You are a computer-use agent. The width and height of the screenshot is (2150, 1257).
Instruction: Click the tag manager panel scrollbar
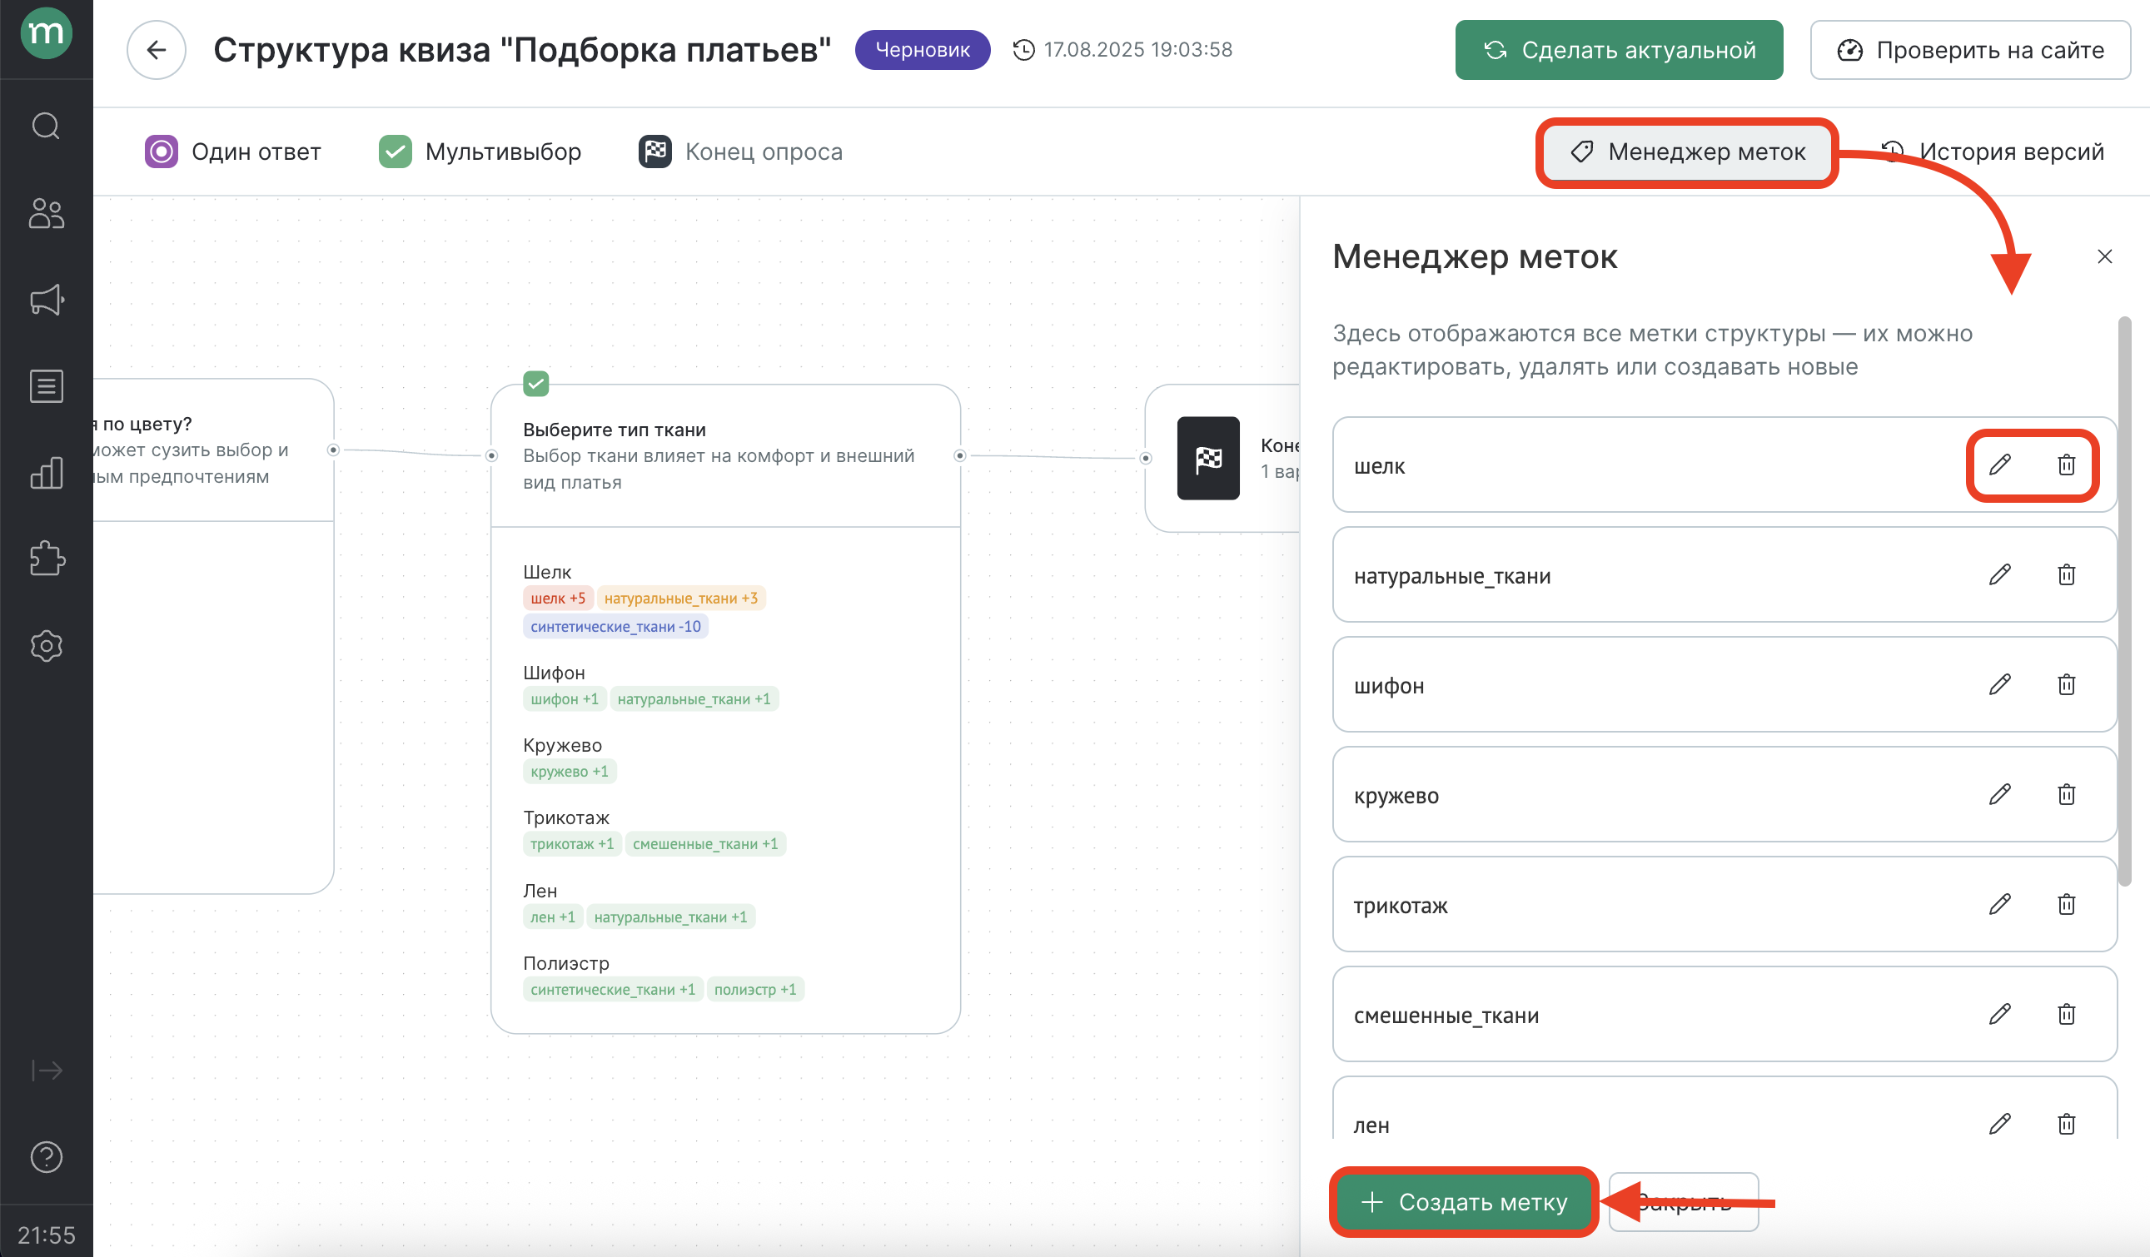click(x=2124, y=601)
